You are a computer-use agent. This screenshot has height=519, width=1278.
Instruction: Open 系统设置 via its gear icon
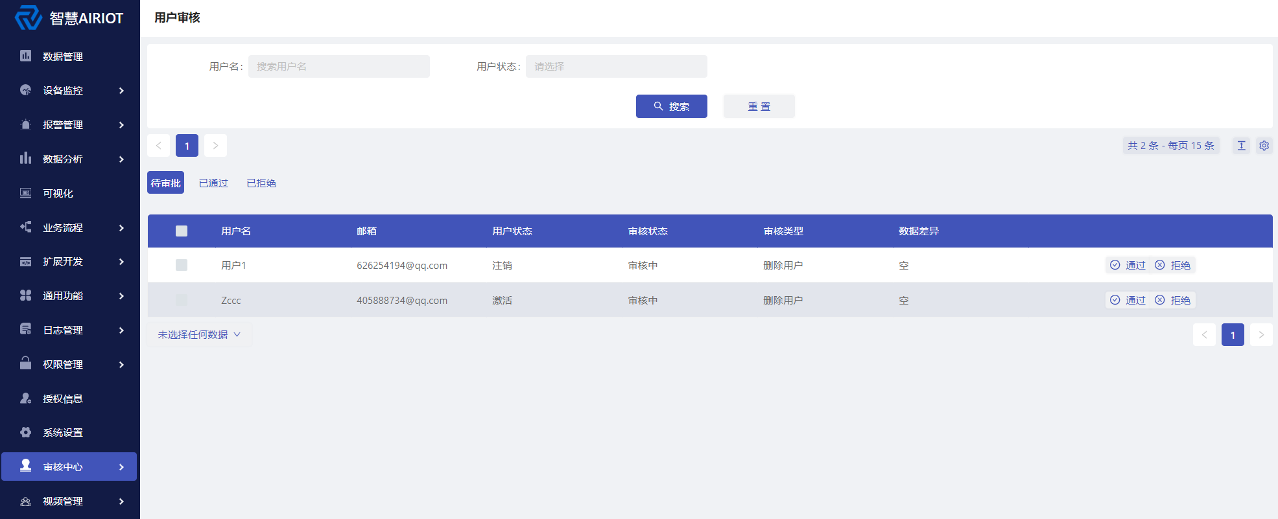[25, 432]
